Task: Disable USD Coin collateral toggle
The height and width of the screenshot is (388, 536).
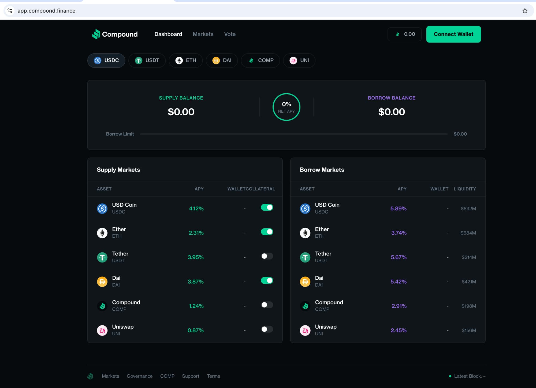Action: point(267,207)
